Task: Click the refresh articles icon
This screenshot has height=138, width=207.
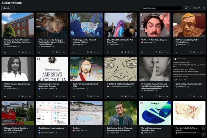Action: click(195, 8)
